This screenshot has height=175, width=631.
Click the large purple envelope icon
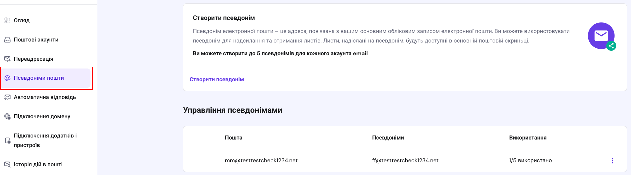point(601,36)
